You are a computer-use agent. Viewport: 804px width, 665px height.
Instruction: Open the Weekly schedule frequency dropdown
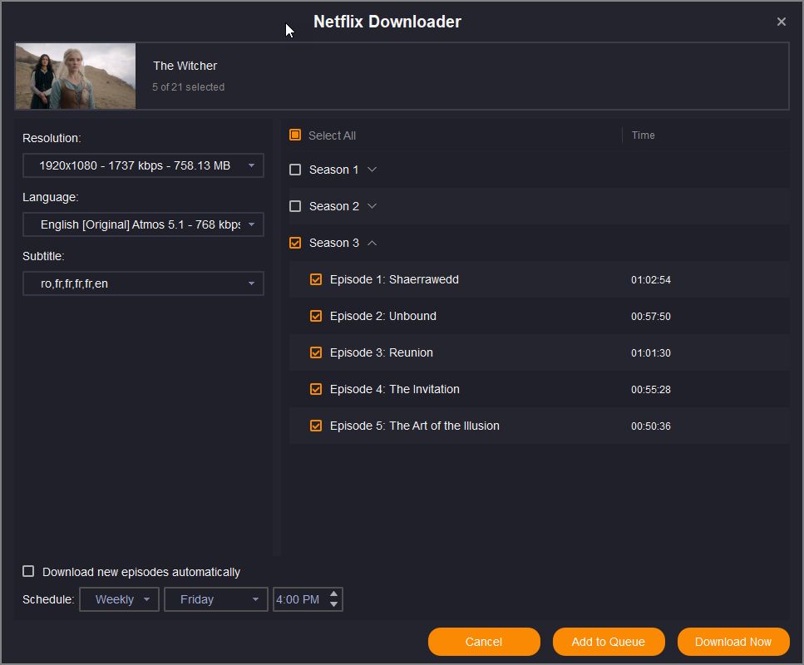pyautogui.click(x=119, y=599)
